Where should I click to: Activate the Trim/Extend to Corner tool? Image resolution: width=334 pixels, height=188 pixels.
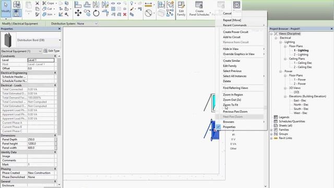pos(105,13)
